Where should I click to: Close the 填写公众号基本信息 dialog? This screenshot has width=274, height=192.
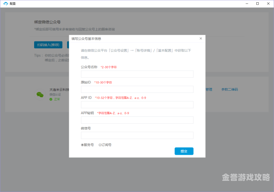(x=201, y=38)
